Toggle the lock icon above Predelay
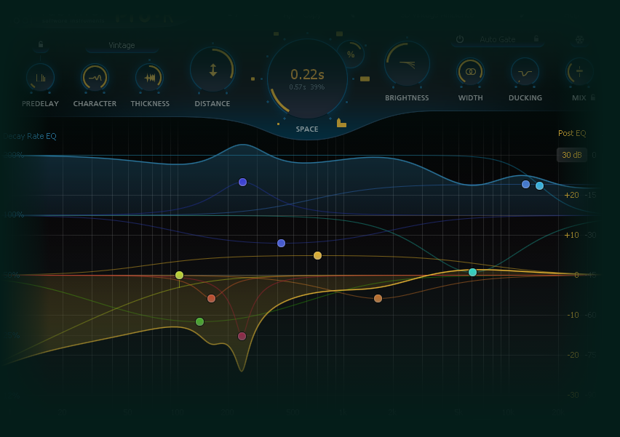Viewport: 620px width, 437px height. click(x=41, y=45)
